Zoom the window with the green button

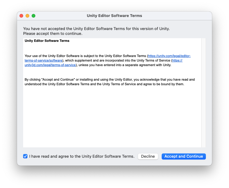coord(33,16)
